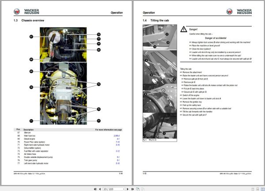Click page number 1-15 in right footer
This screenshot has width=265, height=191.
144,173
